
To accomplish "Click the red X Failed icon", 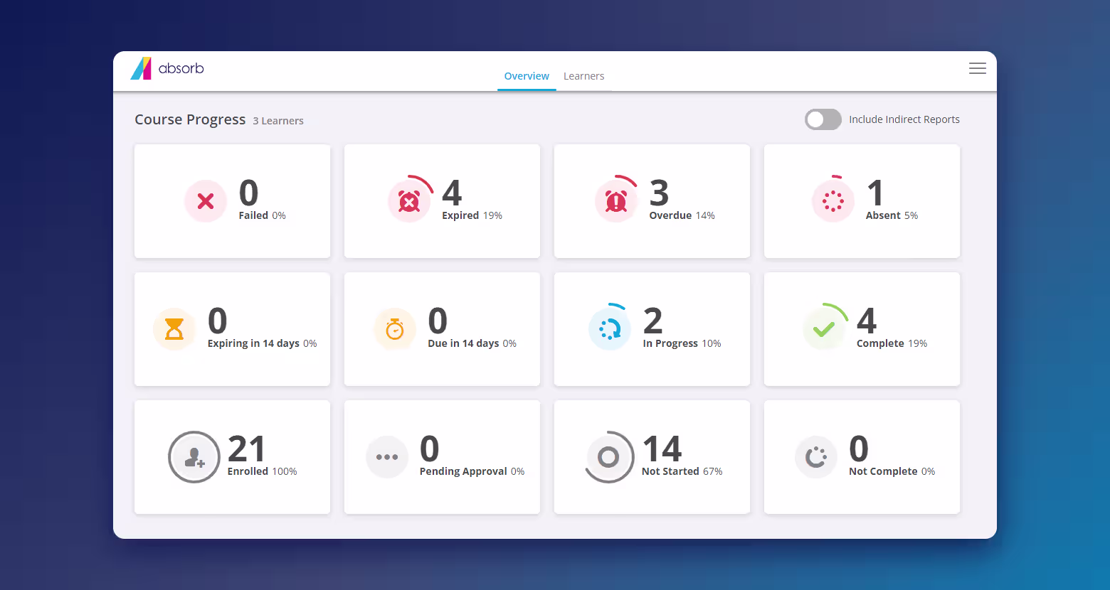I will pyautogui.click(x=206, y=201).
